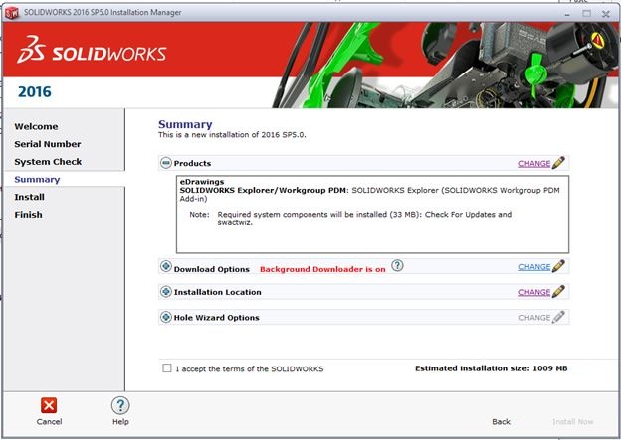Expand the Download Options section
The image size is (621, 440).
166,267
